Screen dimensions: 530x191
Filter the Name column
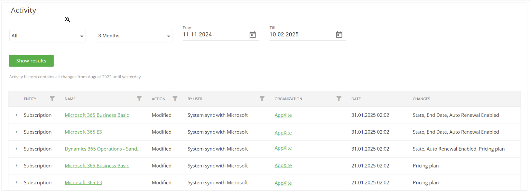point(139,99)
